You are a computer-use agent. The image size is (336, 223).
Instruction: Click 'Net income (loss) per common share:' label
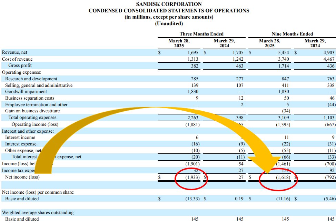tap(38, 192)
